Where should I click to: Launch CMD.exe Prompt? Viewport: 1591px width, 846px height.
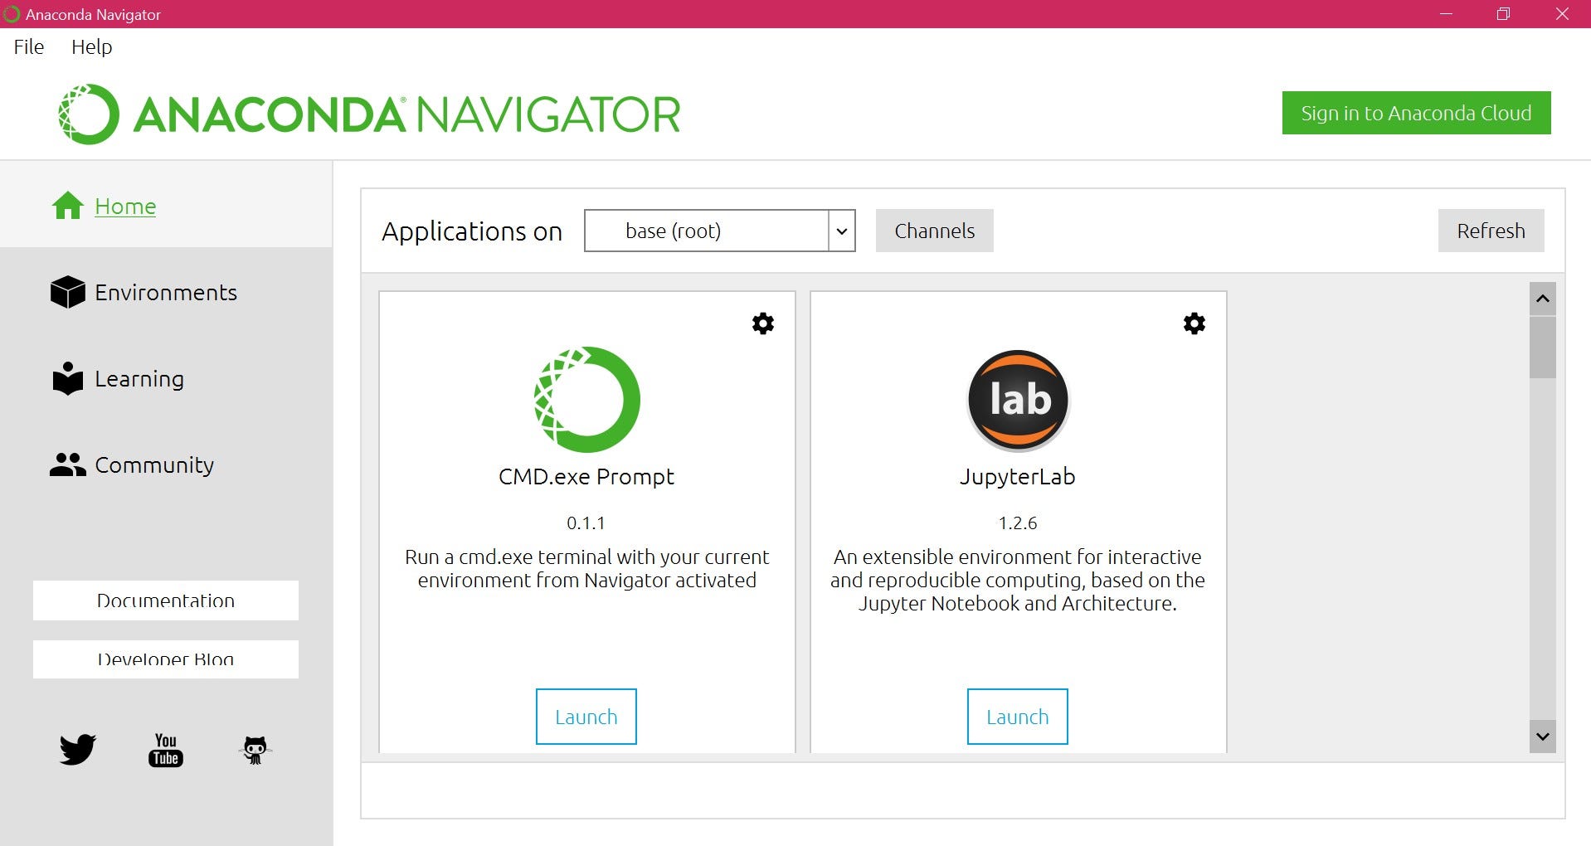click(586, 717)
